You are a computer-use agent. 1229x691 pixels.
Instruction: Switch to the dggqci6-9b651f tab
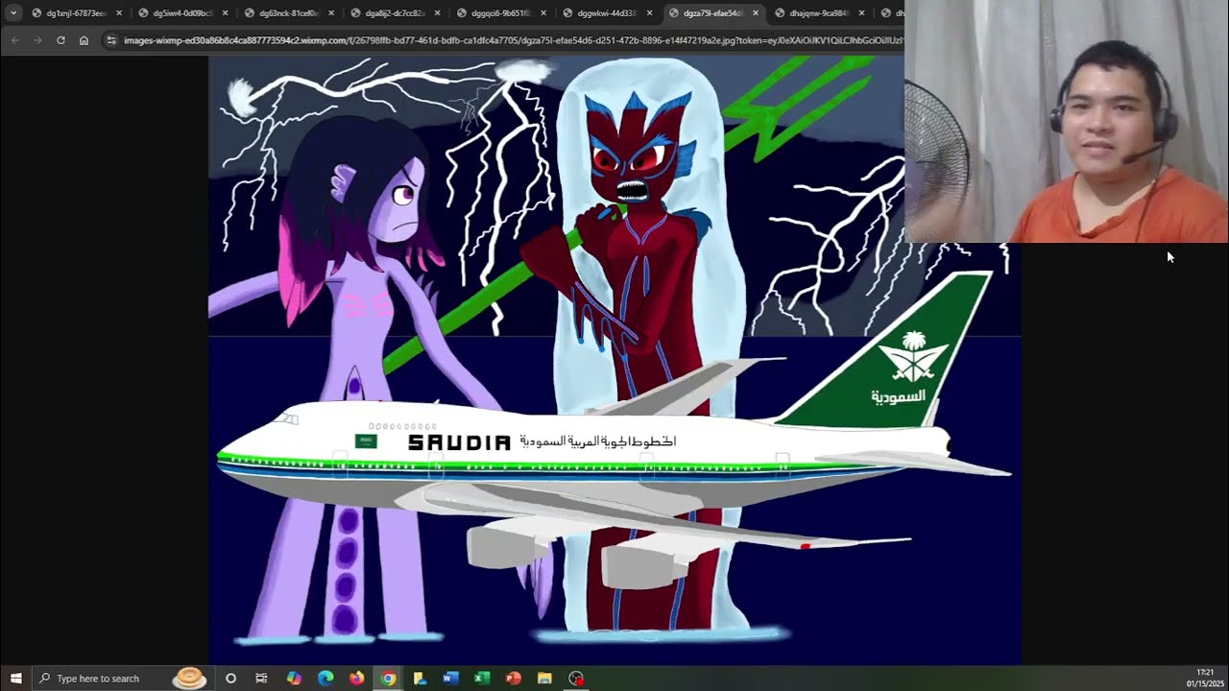501,13
